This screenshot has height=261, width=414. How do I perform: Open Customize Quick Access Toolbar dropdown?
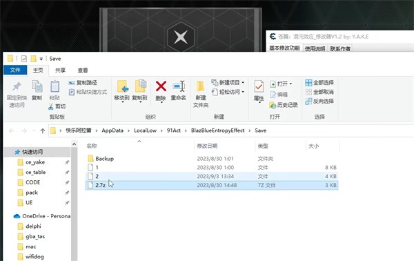41,59
